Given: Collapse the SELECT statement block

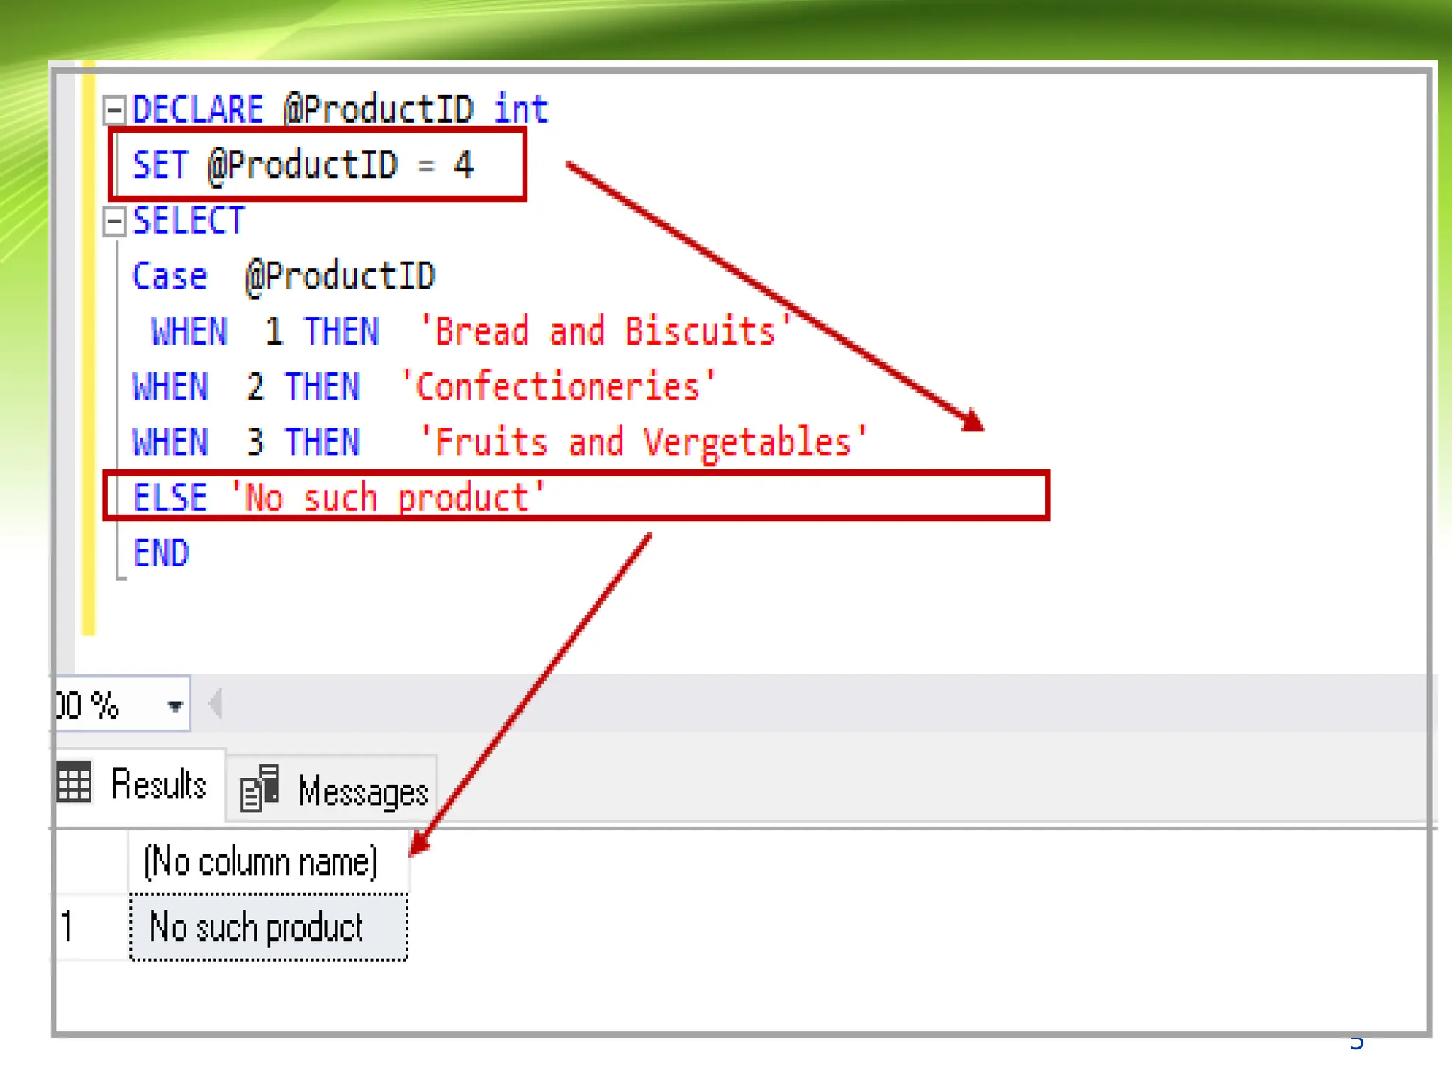Looking at the screenshot, I should click(x=114, y=221).
